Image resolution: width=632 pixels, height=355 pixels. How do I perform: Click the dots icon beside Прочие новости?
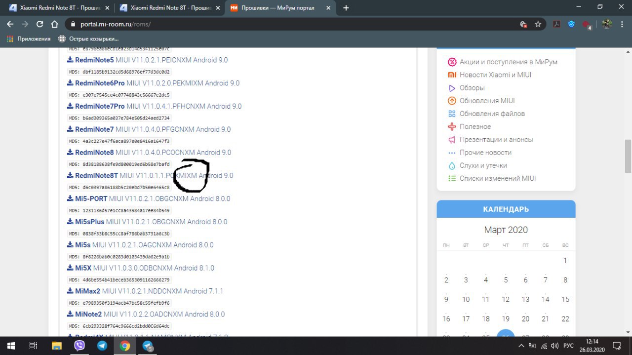452,153
